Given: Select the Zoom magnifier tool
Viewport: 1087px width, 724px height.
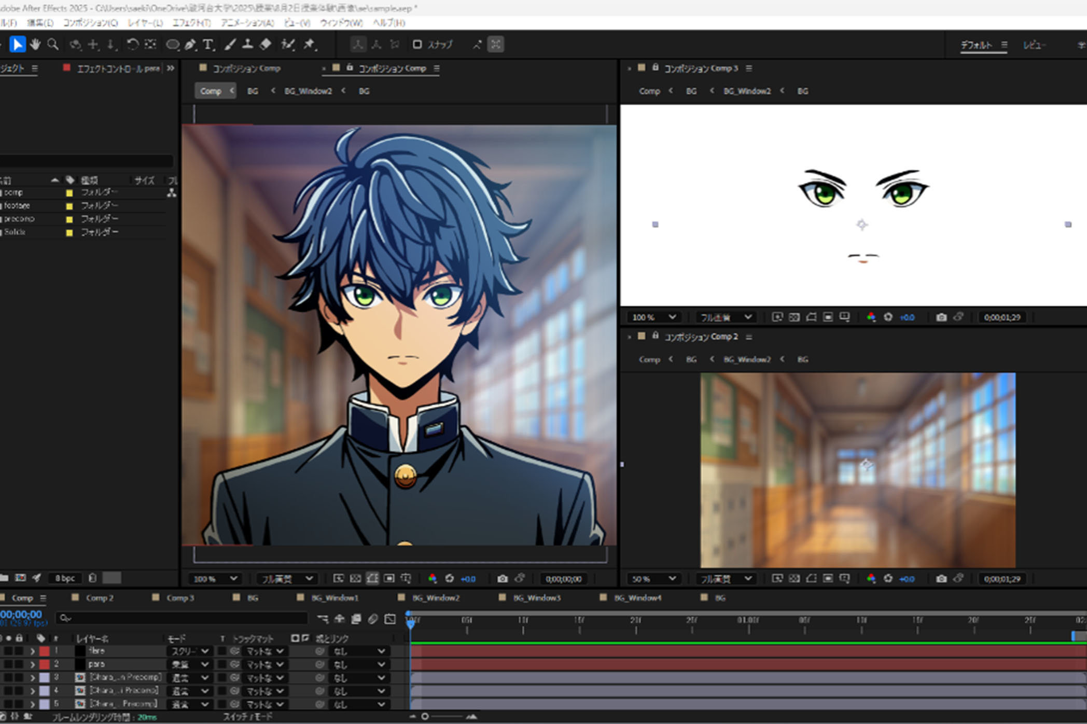Looking at the screenshot, I should 53,45.
